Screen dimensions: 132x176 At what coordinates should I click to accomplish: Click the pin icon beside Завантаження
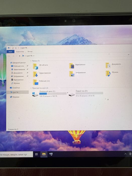(27, 69)
